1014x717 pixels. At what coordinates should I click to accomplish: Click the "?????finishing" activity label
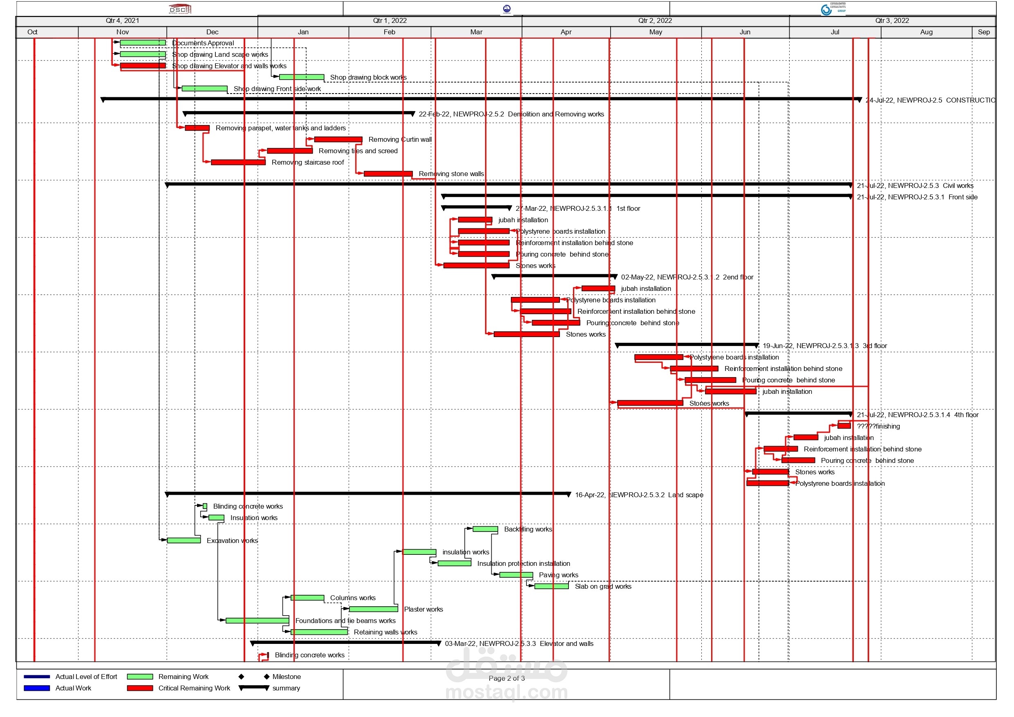[878, 426]
